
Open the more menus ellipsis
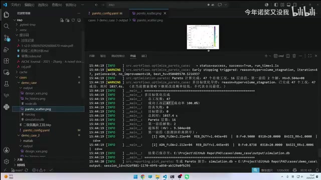(82, 4)
